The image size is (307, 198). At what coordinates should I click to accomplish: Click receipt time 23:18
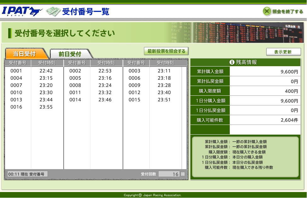(x=164, y=78)
